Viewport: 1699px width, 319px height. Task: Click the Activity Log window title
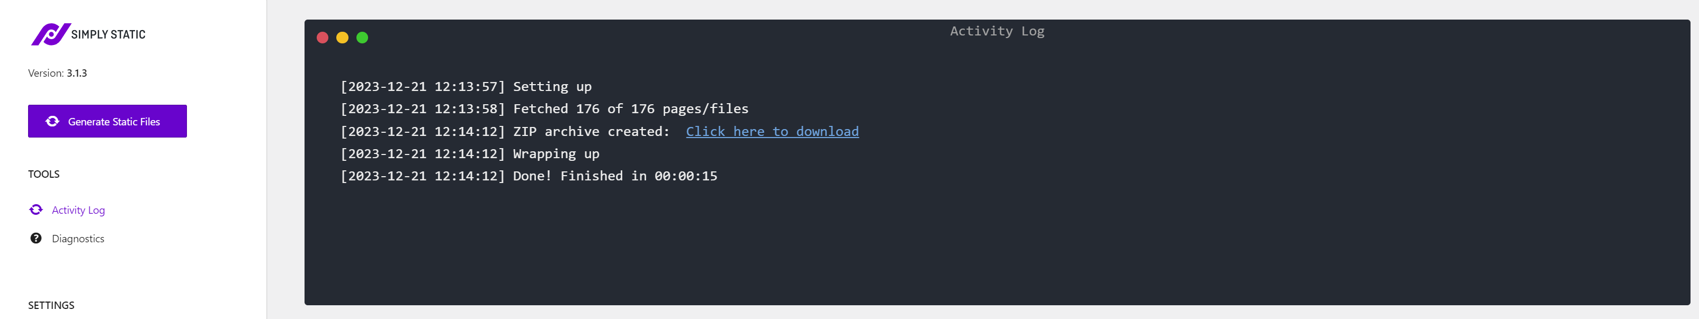pyautogui.click(x=997, y=30)
